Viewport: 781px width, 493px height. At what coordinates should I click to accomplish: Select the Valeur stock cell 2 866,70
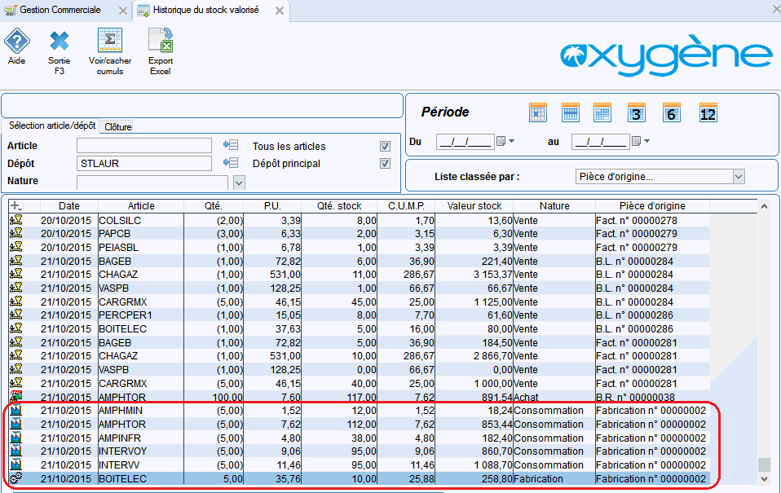474,356
